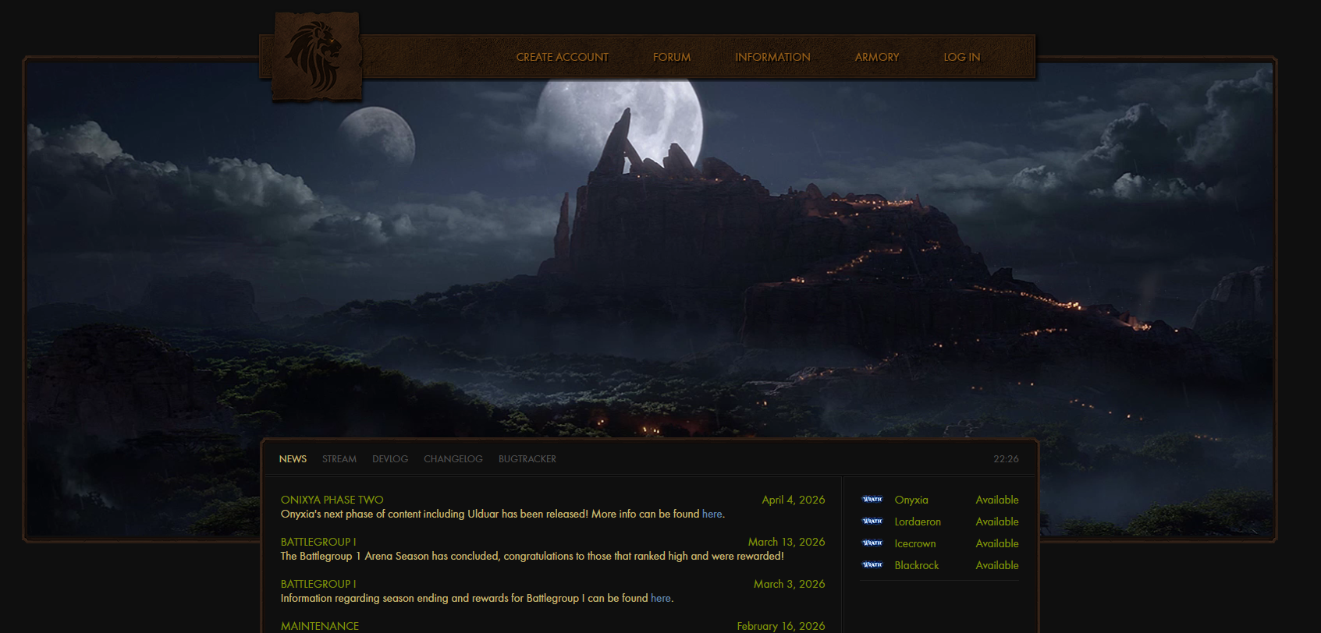
Task: Open the Information menu
Action: point(772,57)
